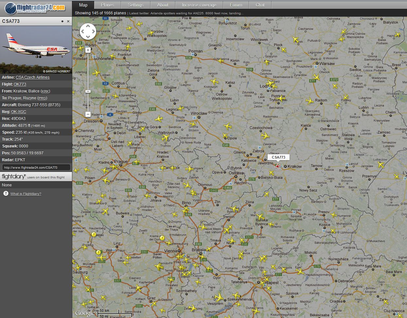Click the map pan control
The width and height of the screenshot is (407, 318).
(x=88, y=32)
